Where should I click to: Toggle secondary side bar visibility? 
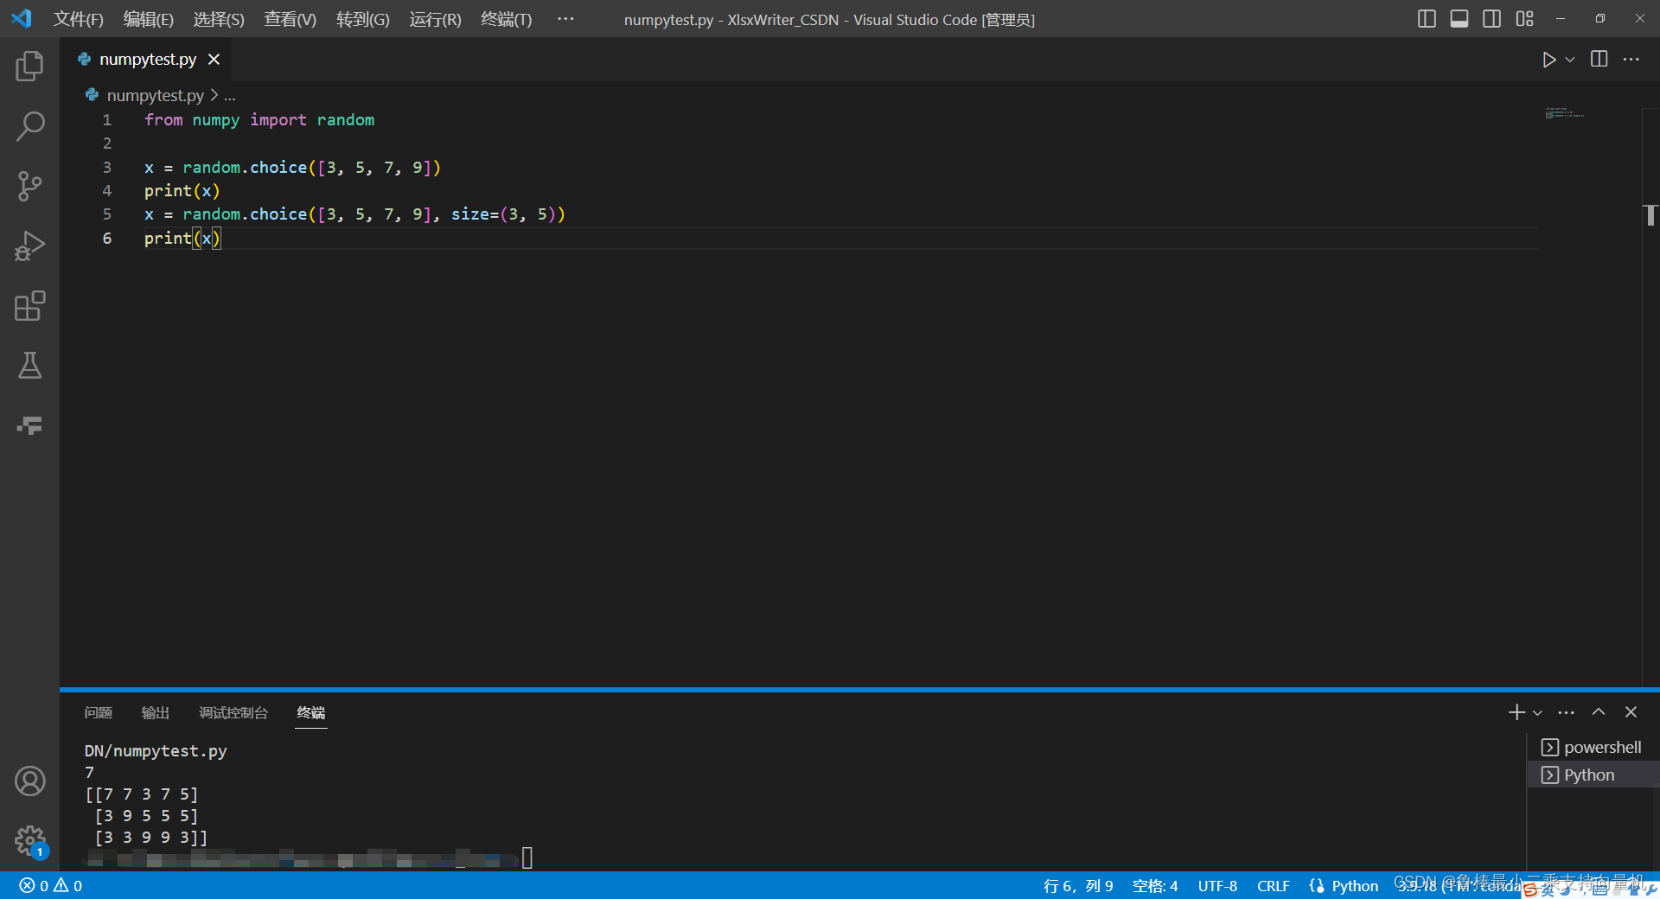1491,18
